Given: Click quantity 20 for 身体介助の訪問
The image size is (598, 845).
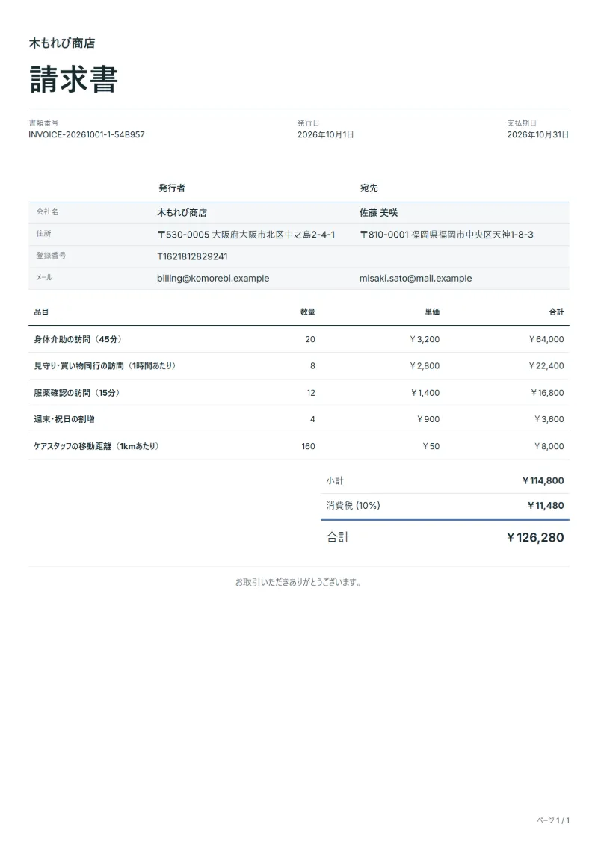Looking at the screenshot, I should (310, 339).
